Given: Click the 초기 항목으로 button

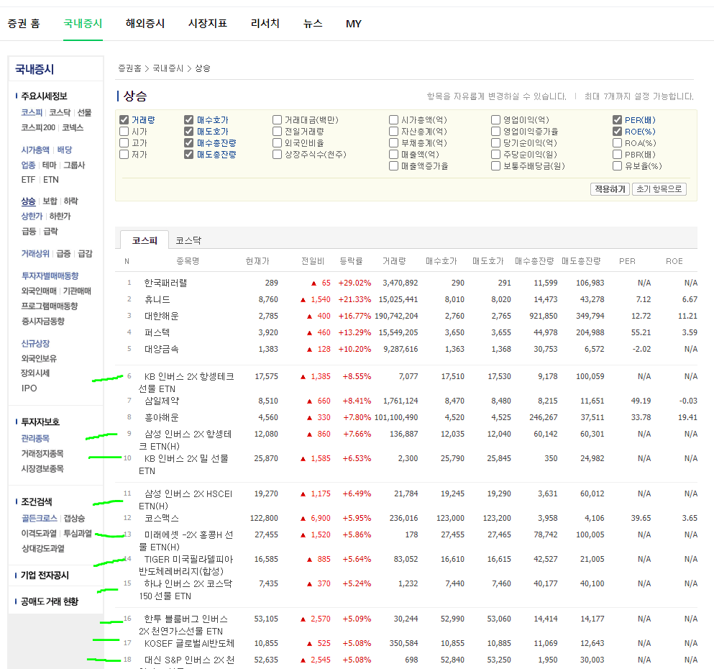Looking at the screenshot, I should (659, 189).
